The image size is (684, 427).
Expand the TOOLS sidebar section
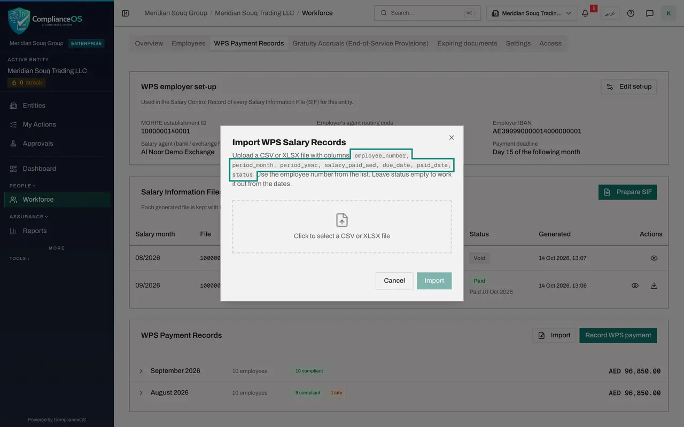(20, 258)
